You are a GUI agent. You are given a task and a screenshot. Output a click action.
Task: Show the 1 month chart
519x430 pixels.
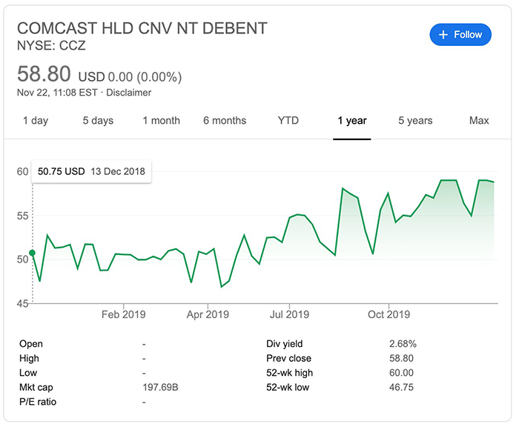click(x=161, y=121)
